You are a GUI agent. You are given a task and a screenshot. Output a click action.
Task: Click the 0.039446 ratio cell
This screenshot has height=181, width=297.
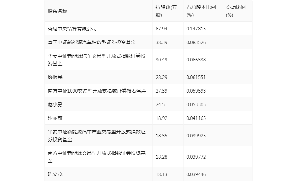click(x=196, y=174)
